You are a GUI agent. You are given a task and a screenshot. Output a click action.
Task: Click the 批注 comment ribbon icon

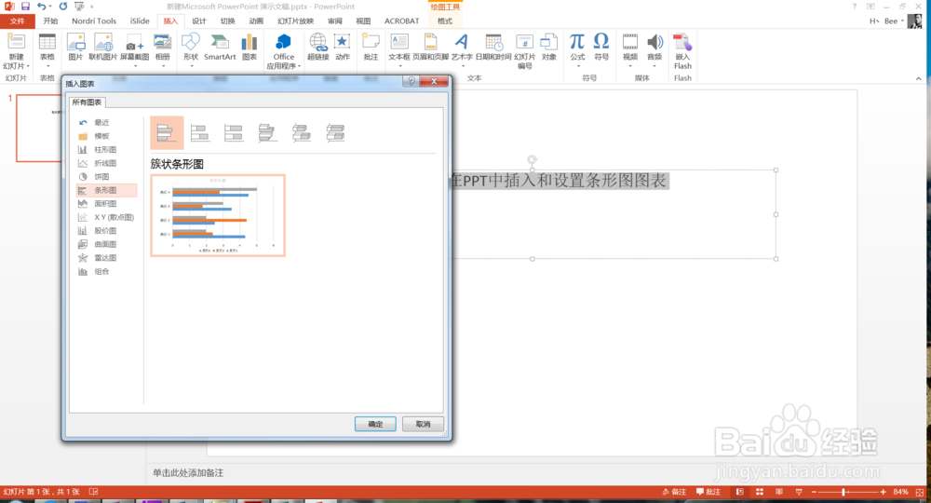371,48
